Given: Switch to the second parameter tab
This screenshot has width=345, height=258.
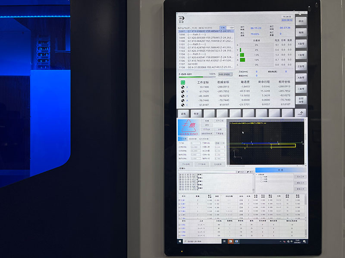Looking at the screenshot, I should 193,138.
